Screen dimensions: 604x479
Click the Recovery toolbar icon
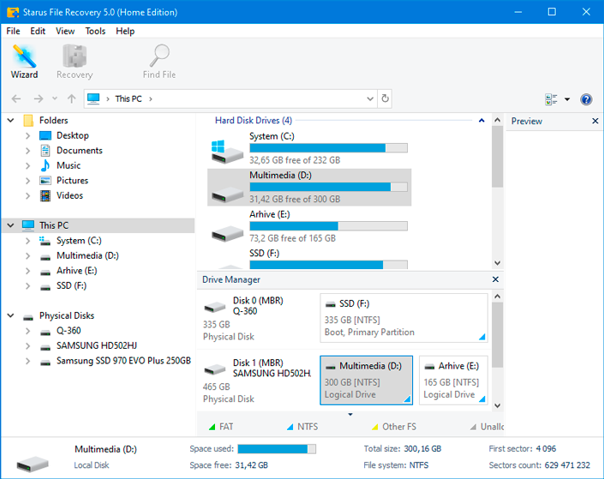point(75,62)
